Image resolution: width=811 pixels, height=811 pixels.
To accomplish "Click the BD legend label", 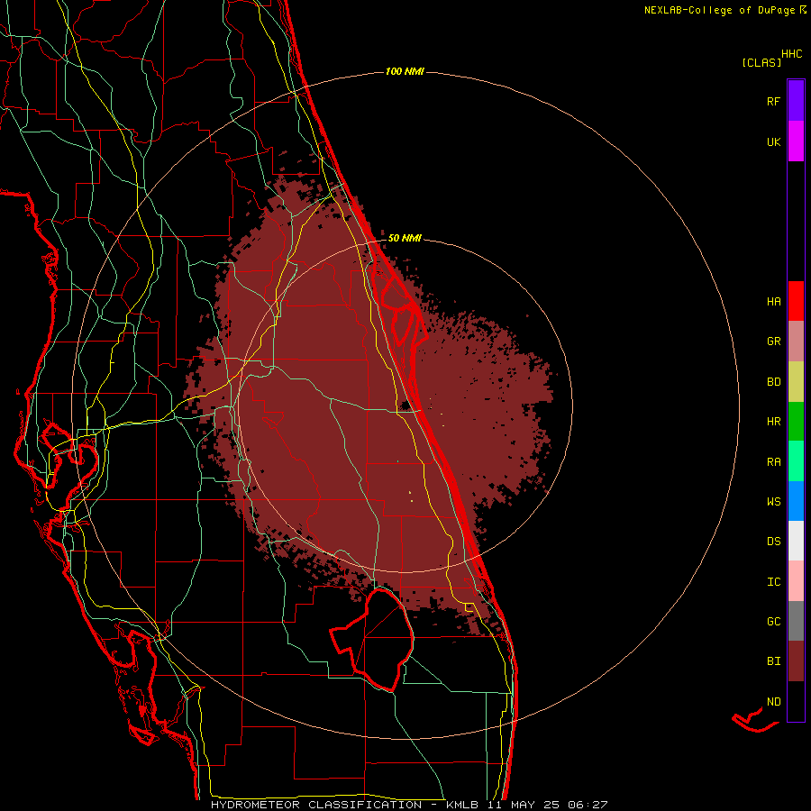I will click(x=773, y=382).
